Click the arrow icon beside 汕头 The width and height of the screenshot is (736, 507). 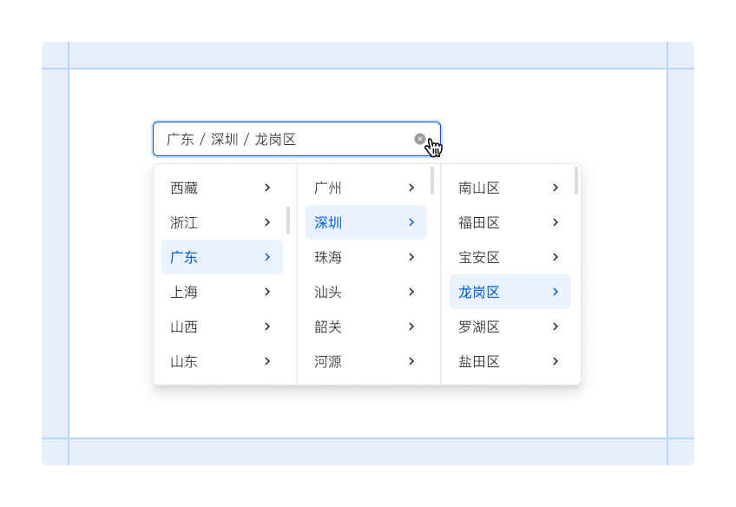click(x=411, y=292)
